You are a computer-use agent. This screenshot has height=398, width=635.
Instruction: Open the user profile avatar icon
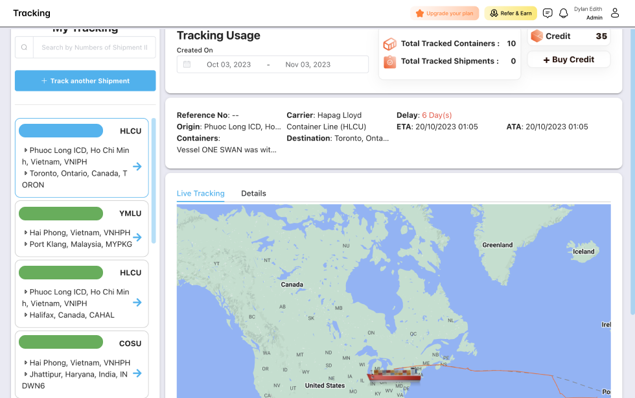tap(615, 13)
